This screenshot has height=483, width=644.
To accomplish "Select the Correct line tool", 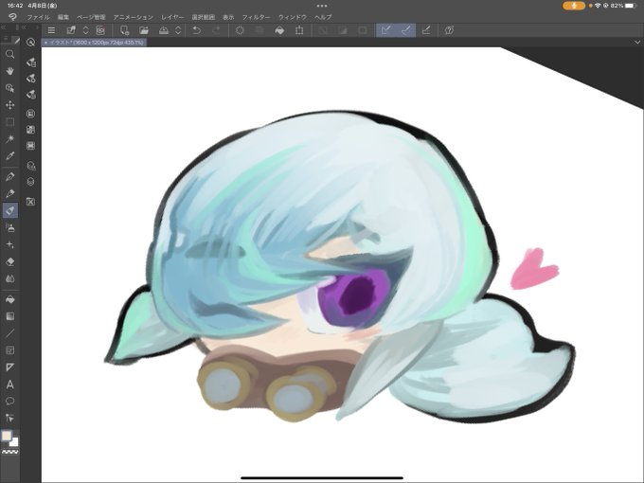I will [9, 418].
